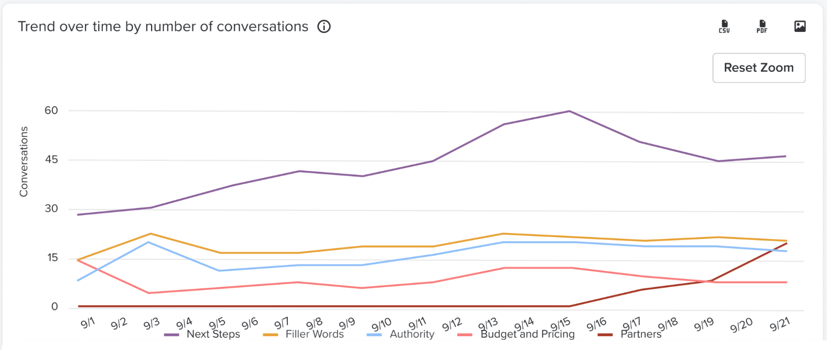
Task: Toggle the Next Steps legend series
Action: coord(213,334)
